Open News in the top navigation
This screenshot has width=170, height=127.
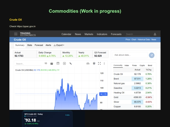(x=78, y=34)
